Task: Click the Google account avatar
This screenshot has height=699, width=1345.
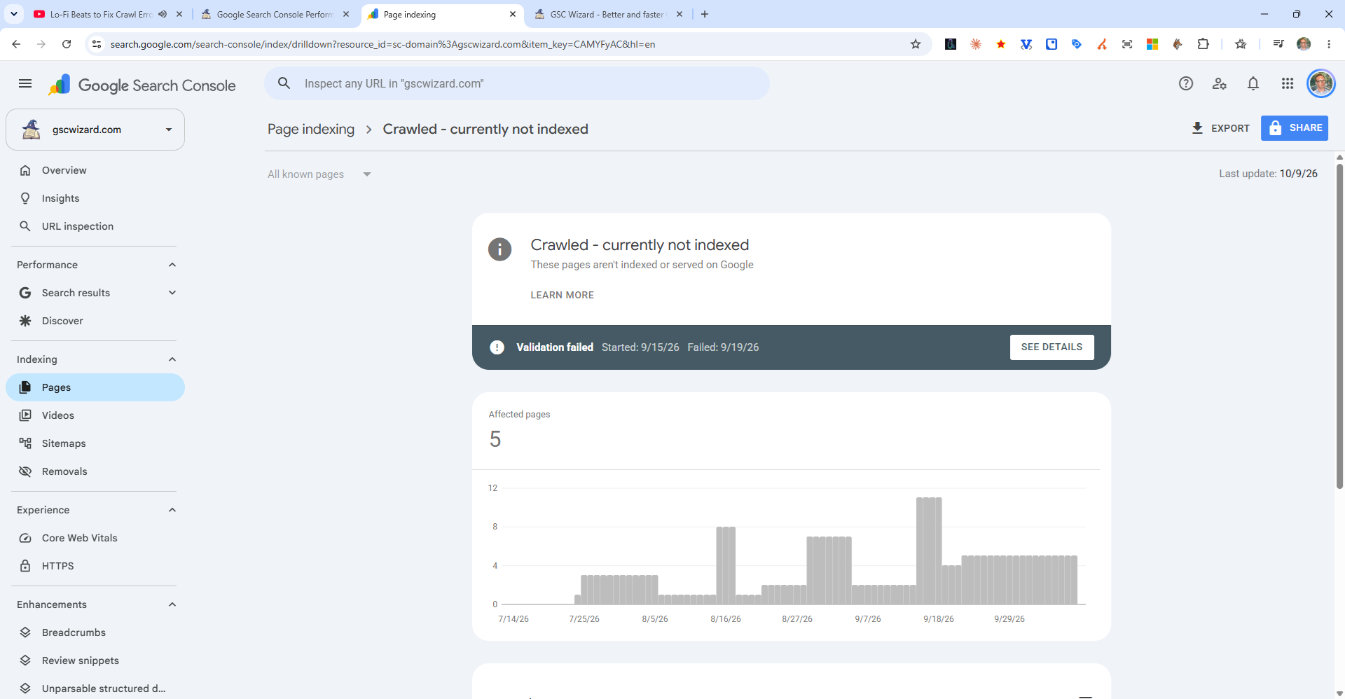Action: (x=1321, y=84)
